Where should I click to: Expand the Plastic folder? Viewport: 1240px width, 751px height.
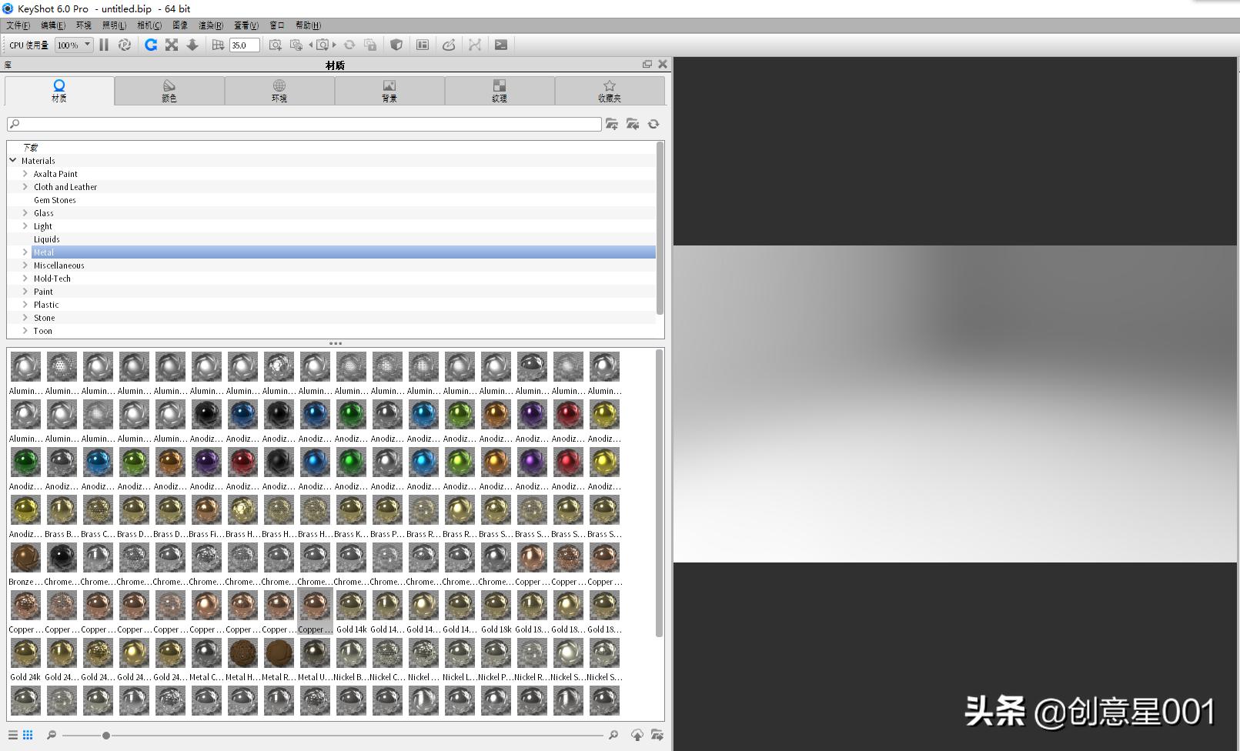25,305
